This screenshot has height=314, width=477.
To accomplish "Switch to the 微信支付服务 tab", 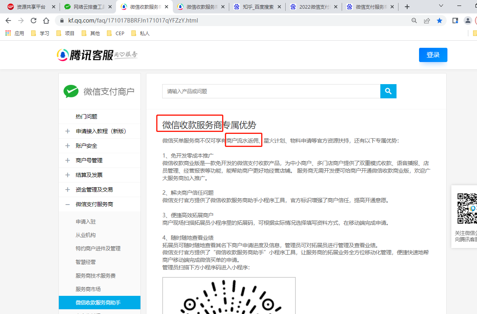I will pos(371,7).
